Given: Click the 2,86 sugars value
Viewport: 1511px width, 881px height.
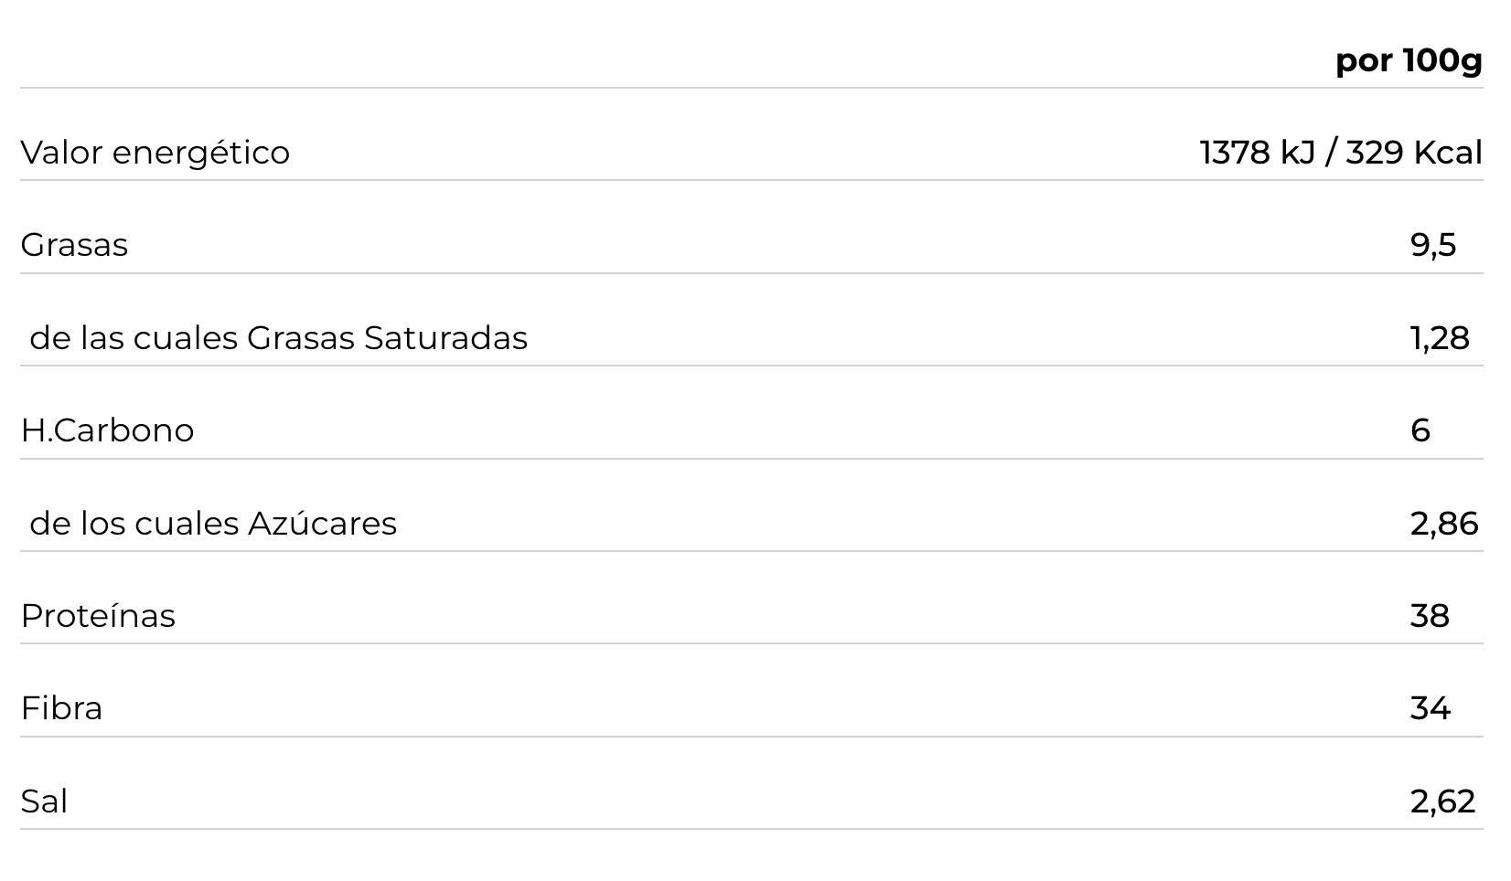Looking at the screenshot, I should (x=1443, y=524).
